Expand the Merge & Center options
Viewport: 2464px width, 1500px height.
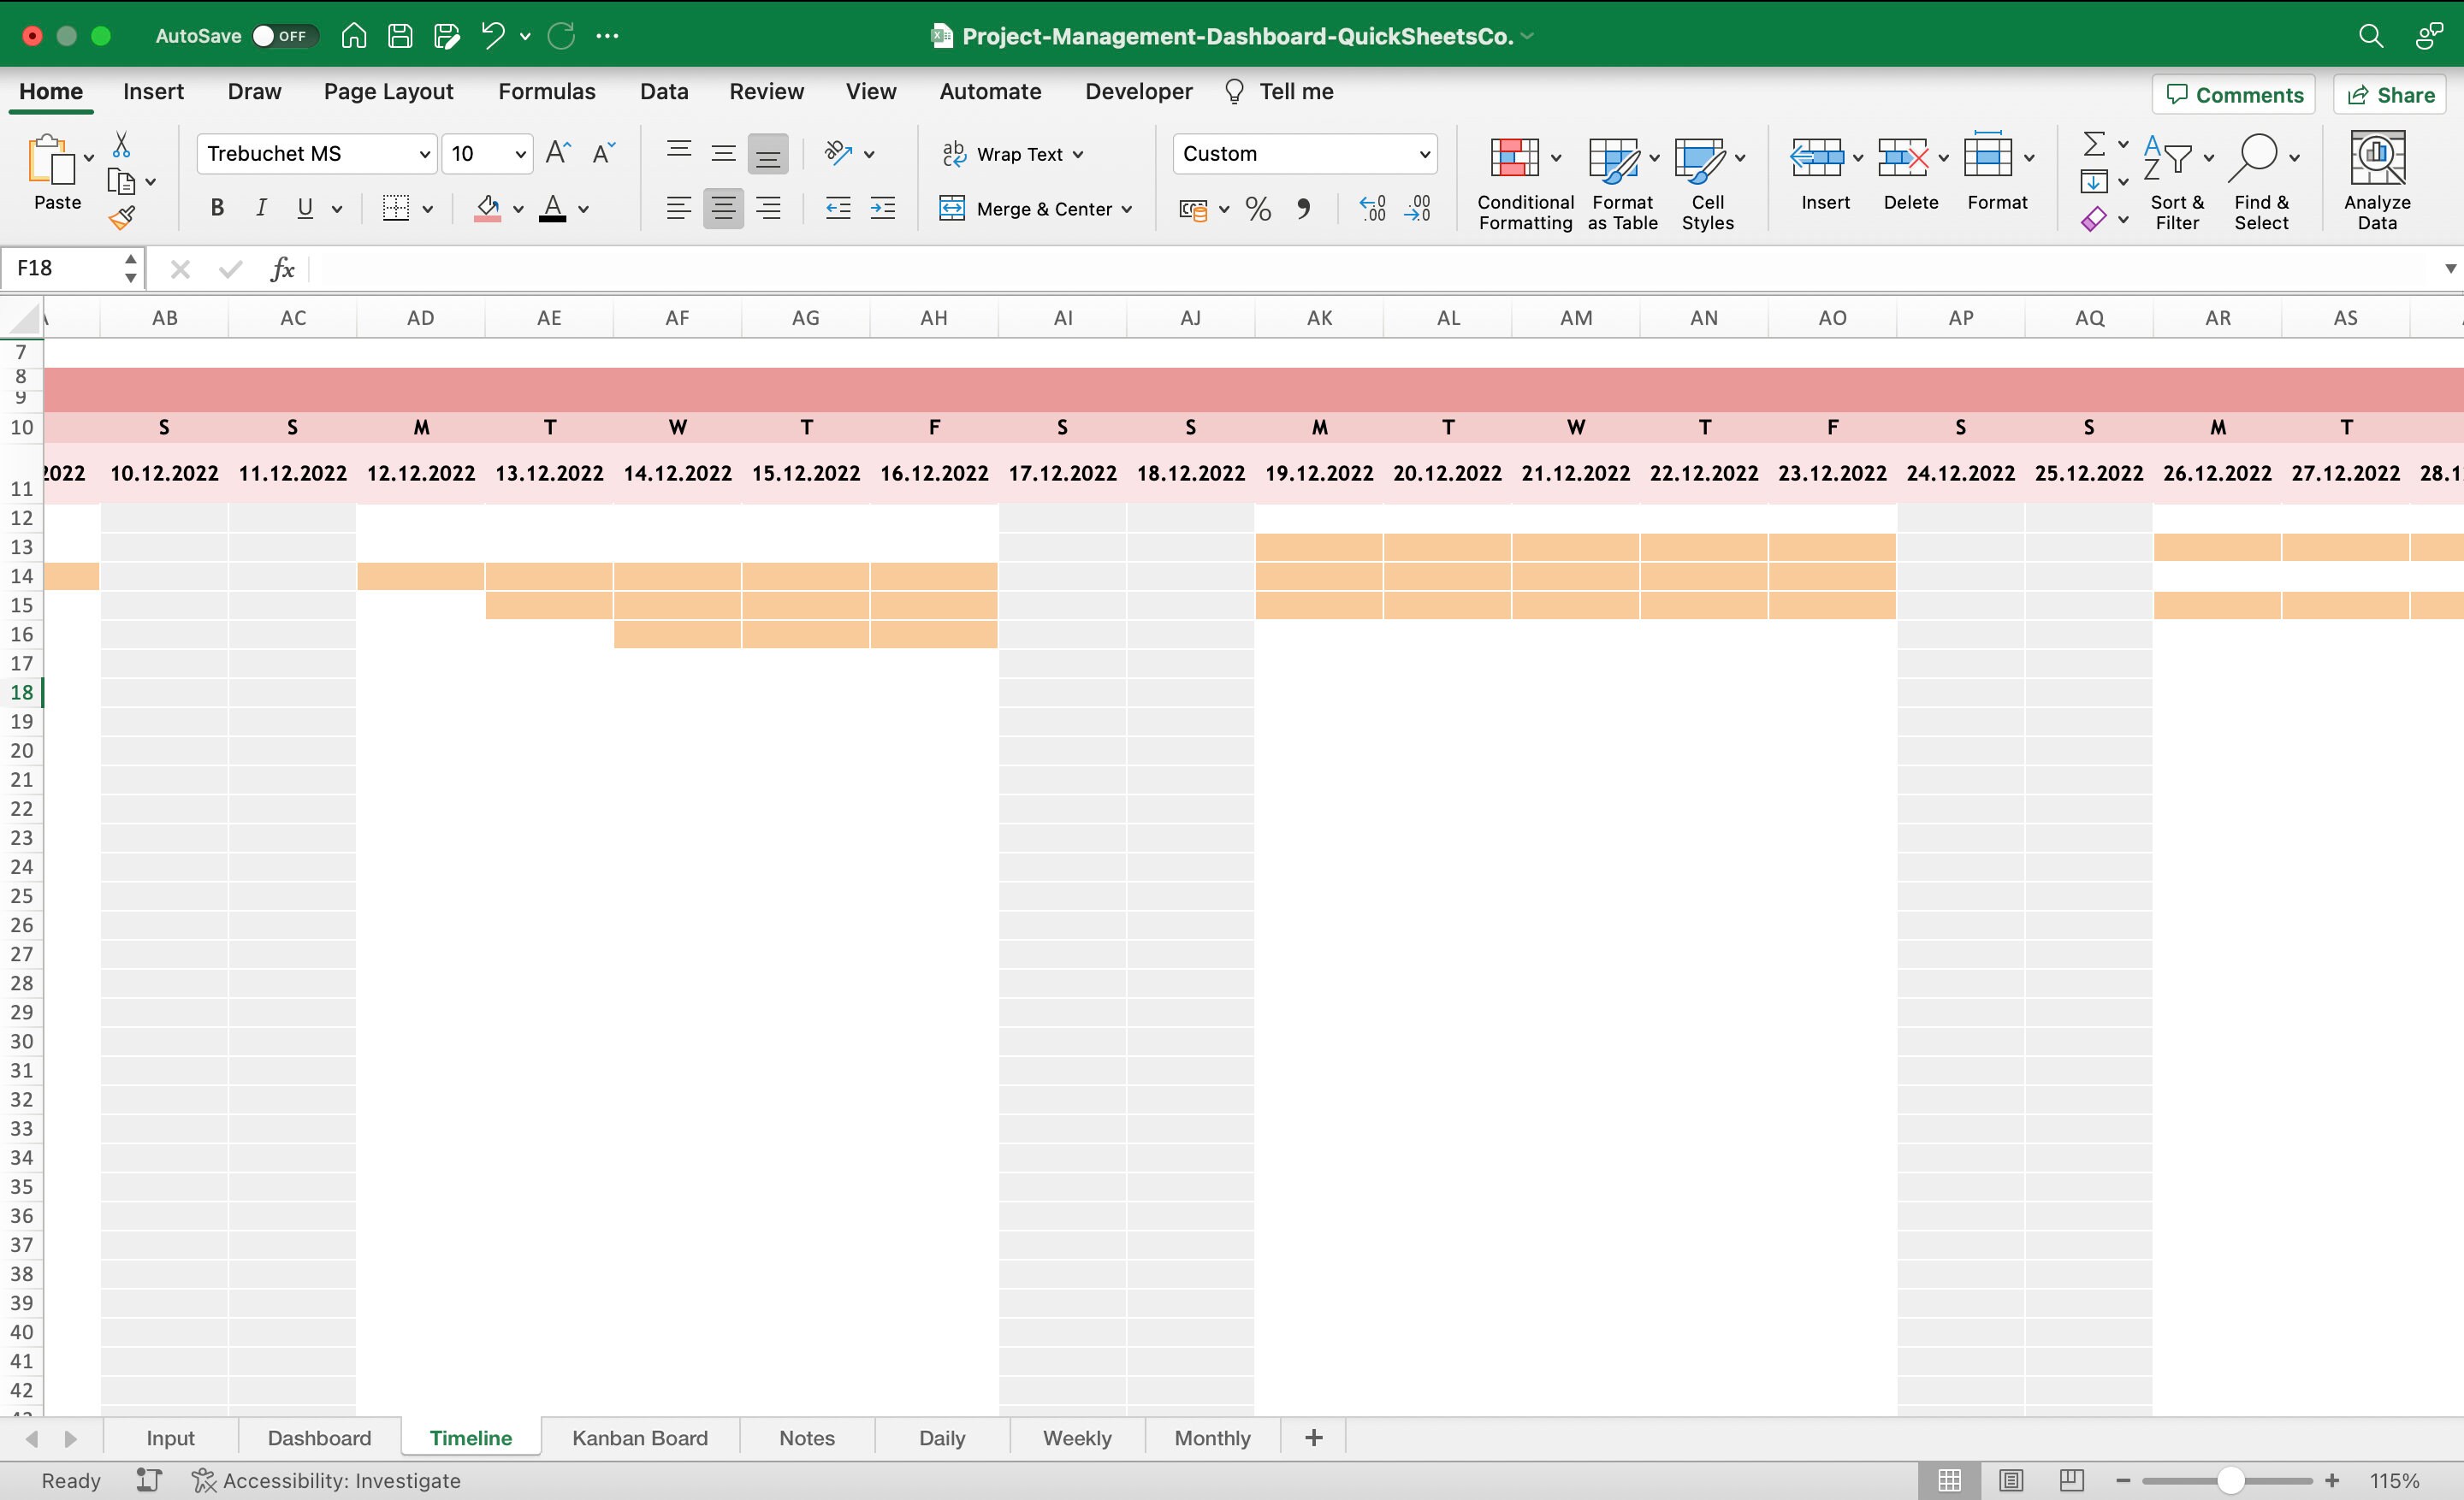(x=1128, y=208)
